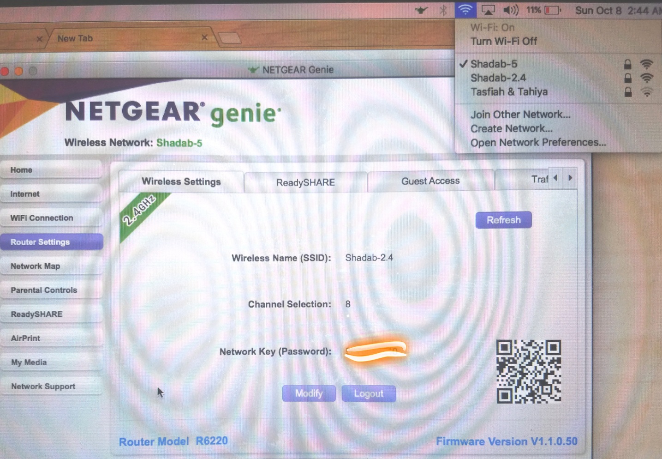Select Router Settings in the sidebar
The width and height of the screenshot is (662, 459).
tap(51, 242)
